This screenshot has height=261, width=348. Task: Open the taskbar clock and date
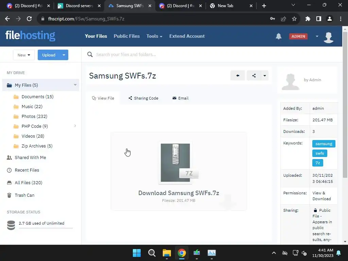[323, 253]
